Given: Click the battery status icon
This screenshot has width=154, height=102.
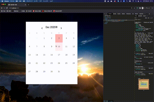Looking at the screenshot, I should pyautogui.click(x=130, y=1).
